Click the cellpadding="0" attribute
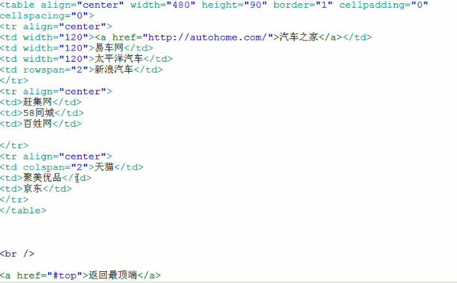Viewport: 457px width, 283px height. [383, 5]
